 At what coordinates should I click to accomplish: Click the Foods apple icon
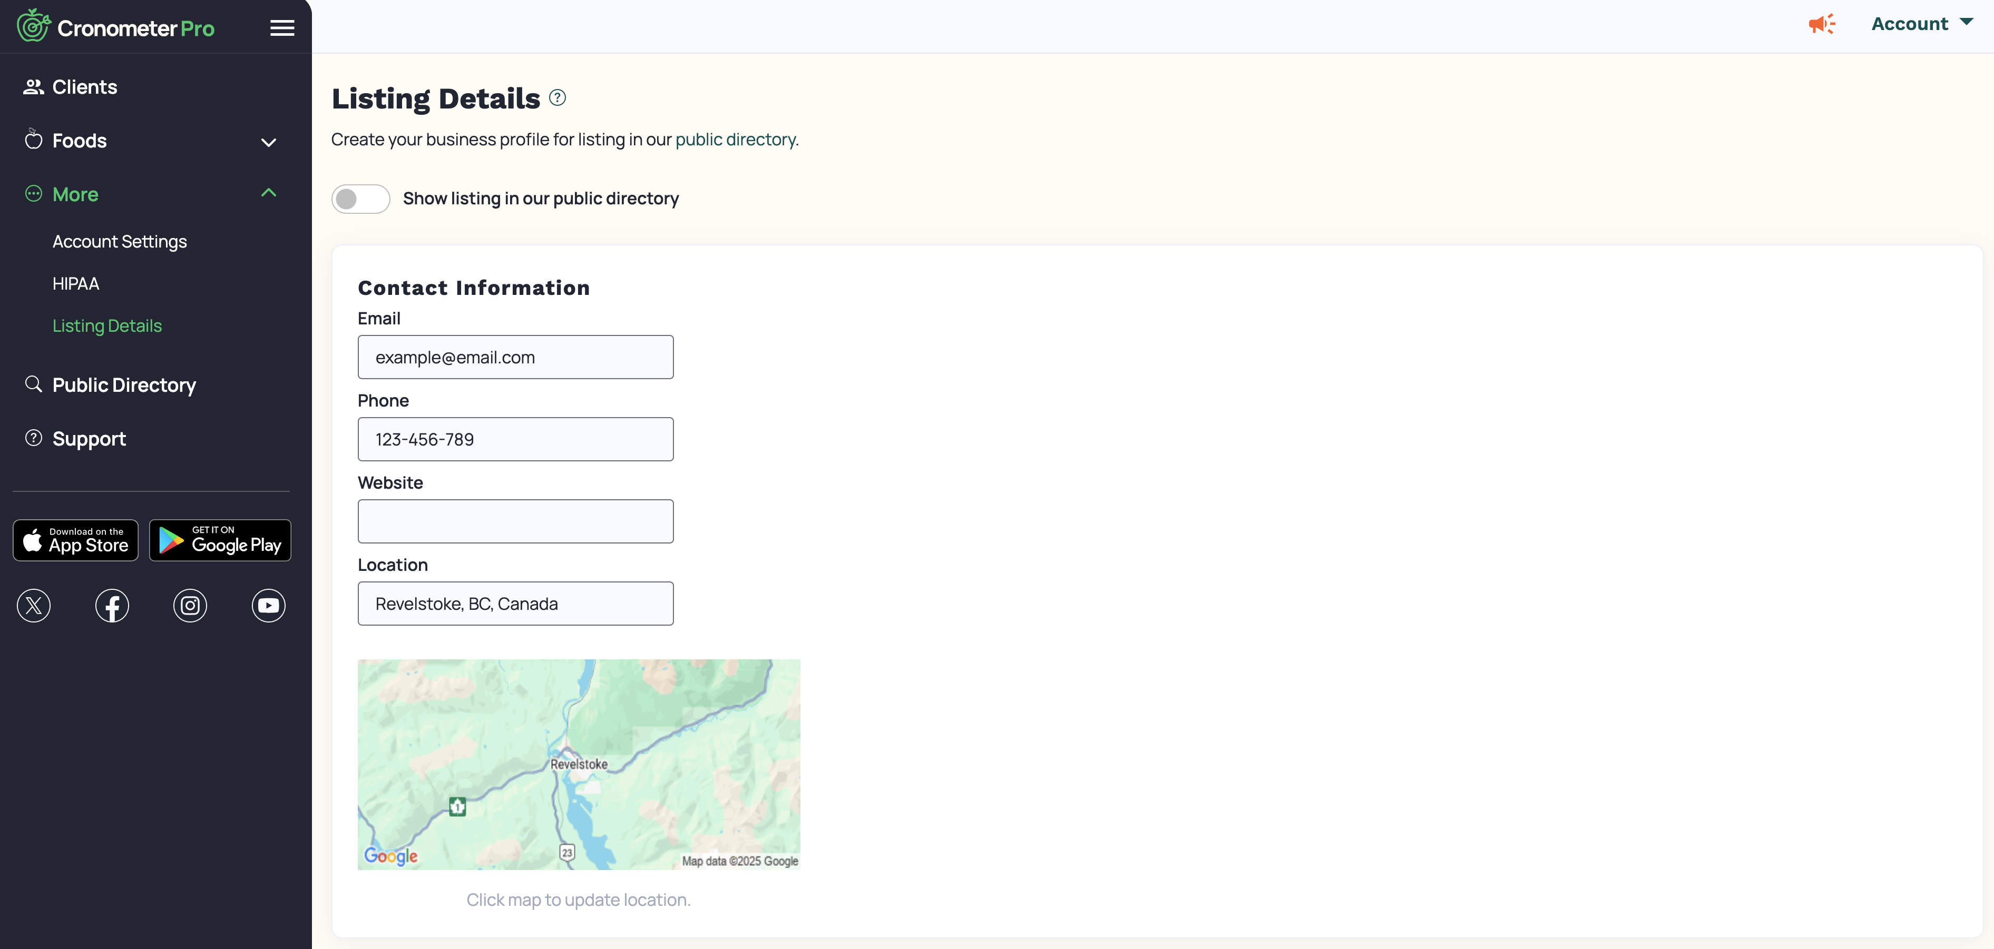(33, 140)
